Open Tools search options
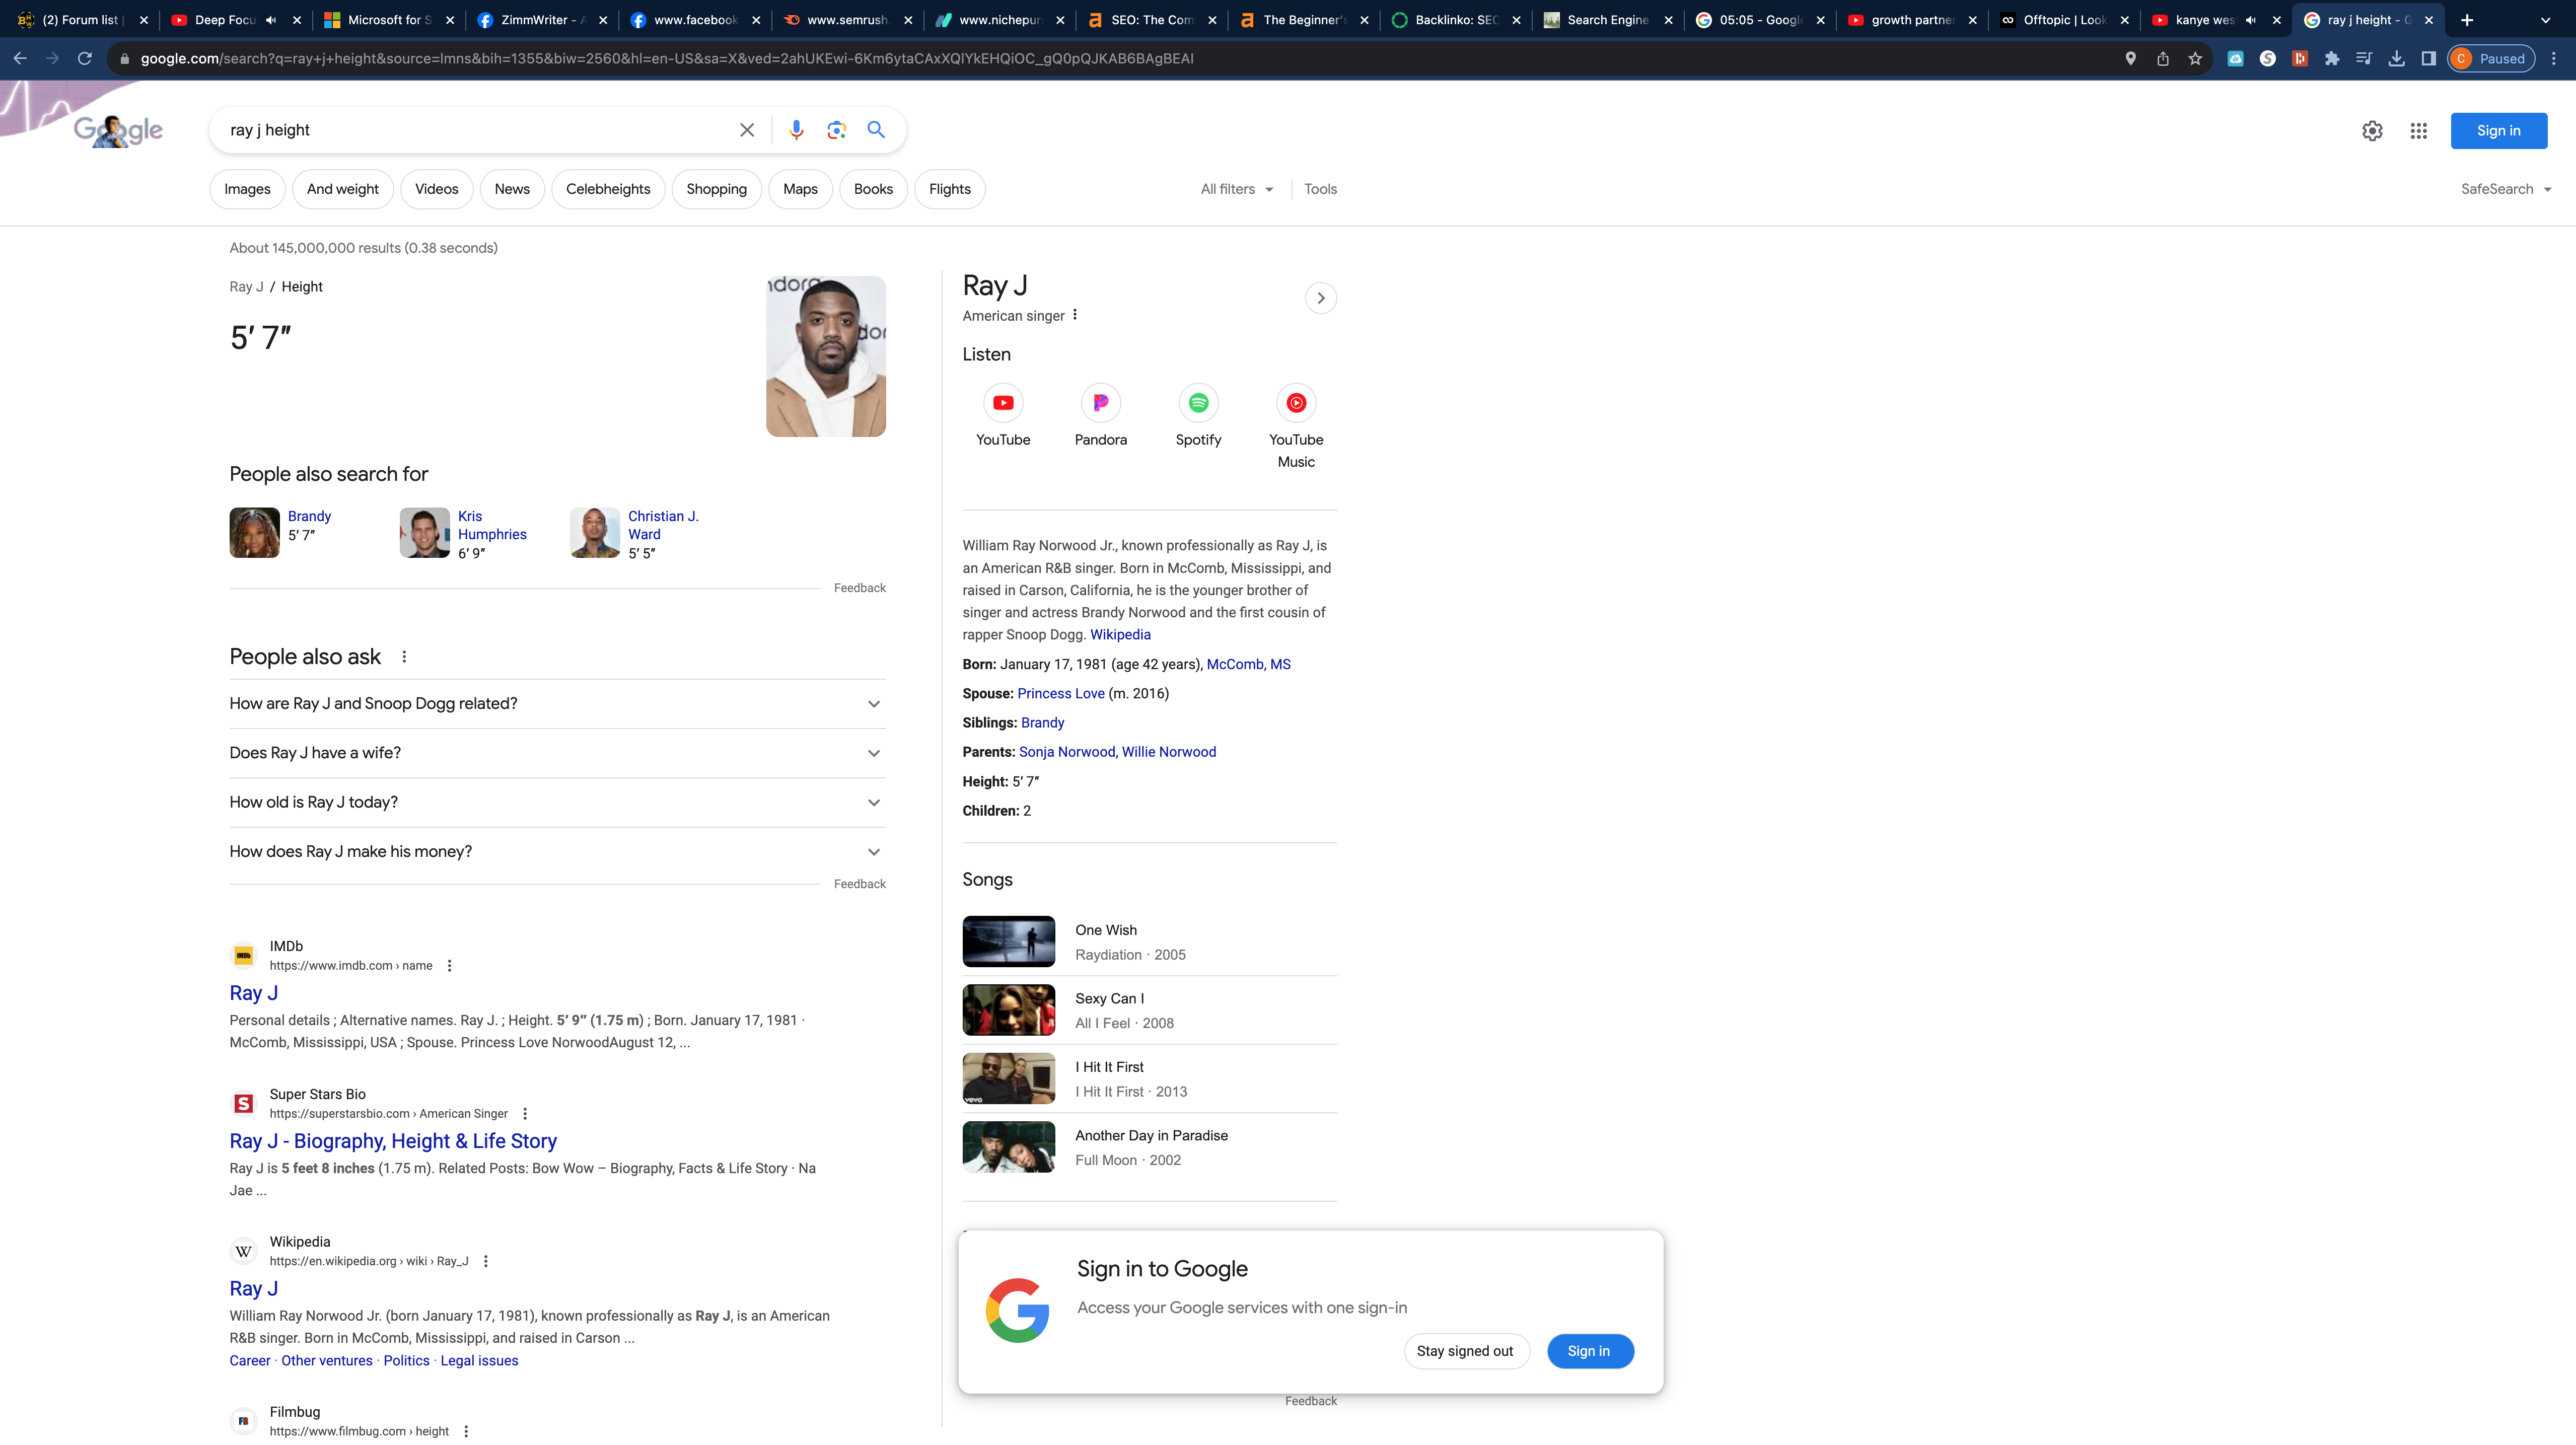This screenshot has height=1445, width=2576. click(x=1320, y=189)
